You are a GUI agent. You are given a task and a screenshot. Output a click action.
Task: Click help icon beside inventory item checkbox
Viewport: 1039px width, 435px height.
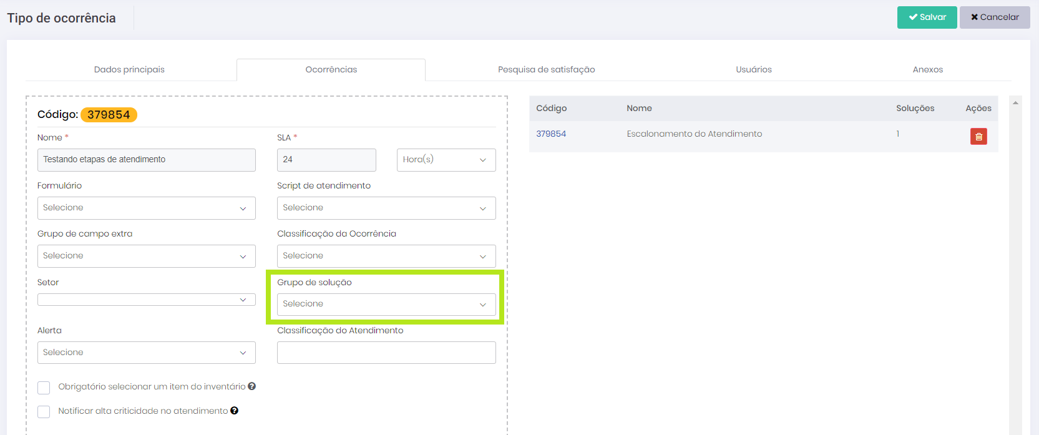[252, 386]
